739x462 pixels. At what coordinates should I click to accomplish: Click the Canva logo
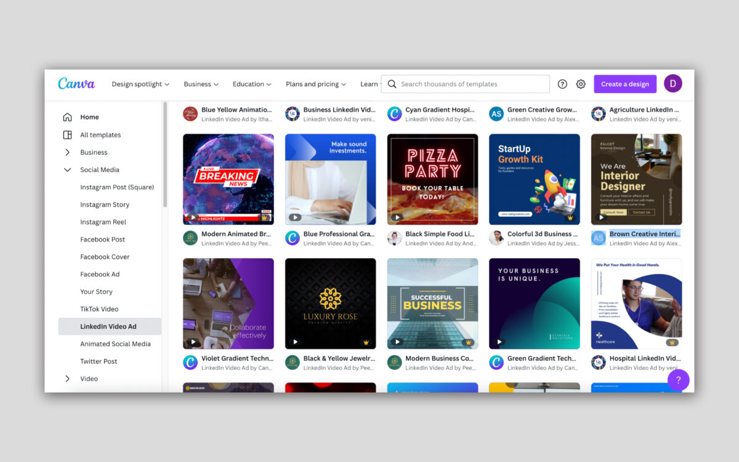pyautogui.click(x=76, y=83)
